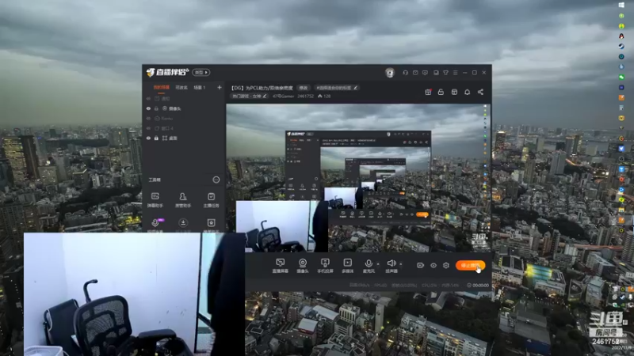Toggle visibility of the window 4 source

148,128
